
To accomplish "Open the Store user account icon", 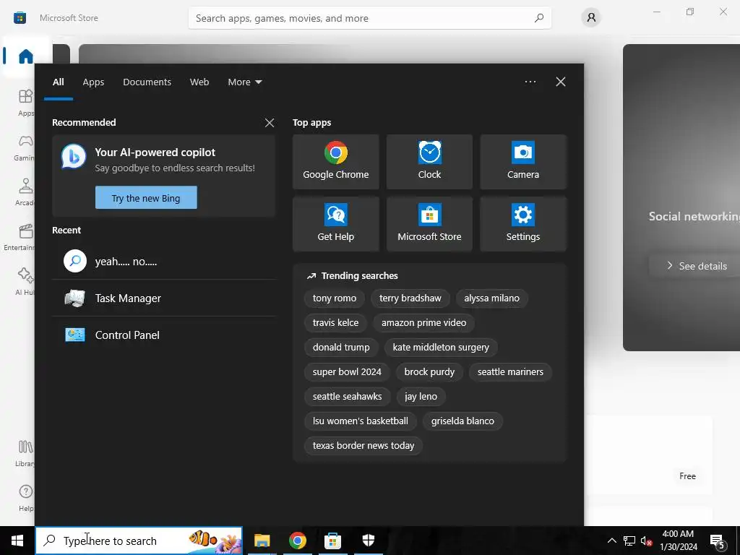I will pyautogui.click(x=591, y=18).
